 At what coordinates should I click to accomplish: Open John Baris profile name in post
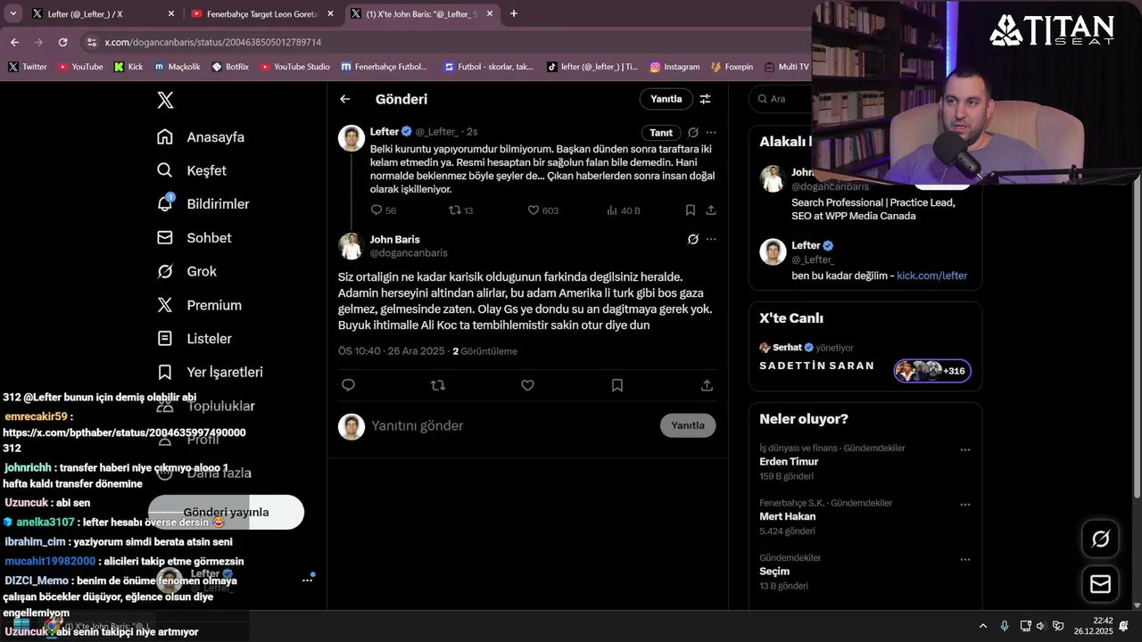(394, 239)
